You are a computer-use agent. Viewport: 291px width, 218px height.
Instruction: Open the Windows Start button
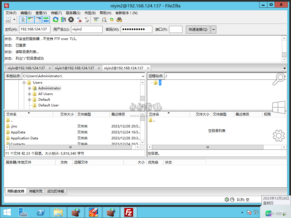[x=7, y=212]
